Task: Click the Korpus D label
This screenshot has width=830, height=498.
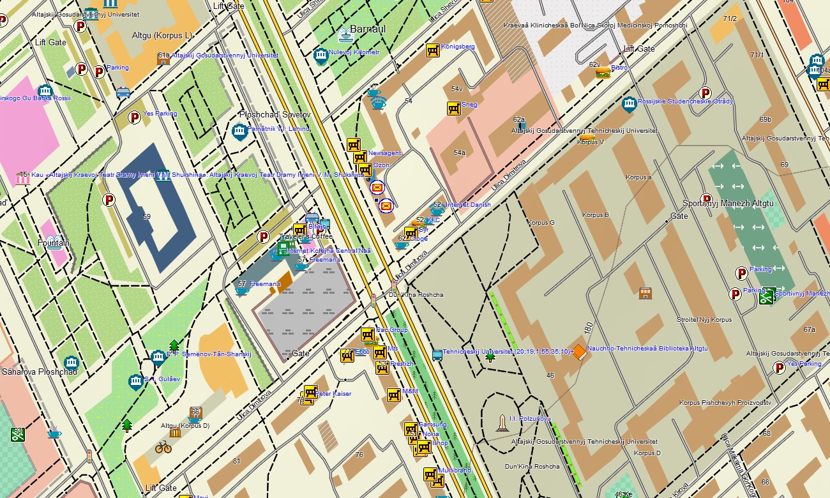Action: [647, 453]
